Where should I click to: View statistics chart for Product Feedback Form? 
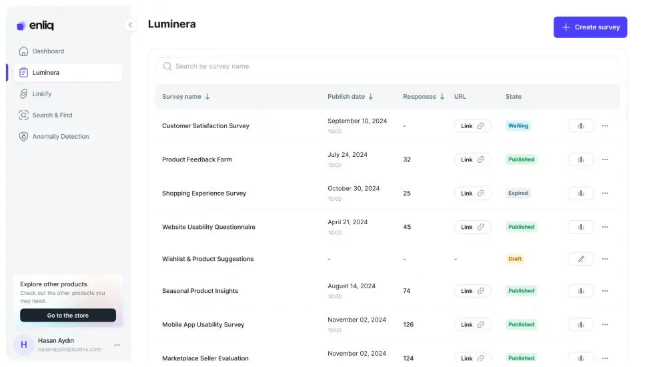(580, 159)
